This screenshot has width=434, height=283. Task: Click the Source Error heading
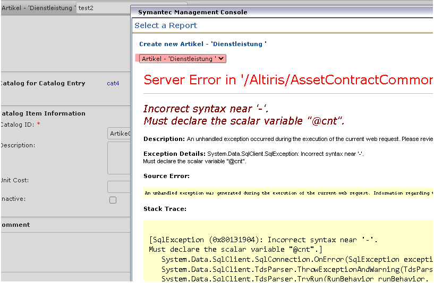pos(166,176)
